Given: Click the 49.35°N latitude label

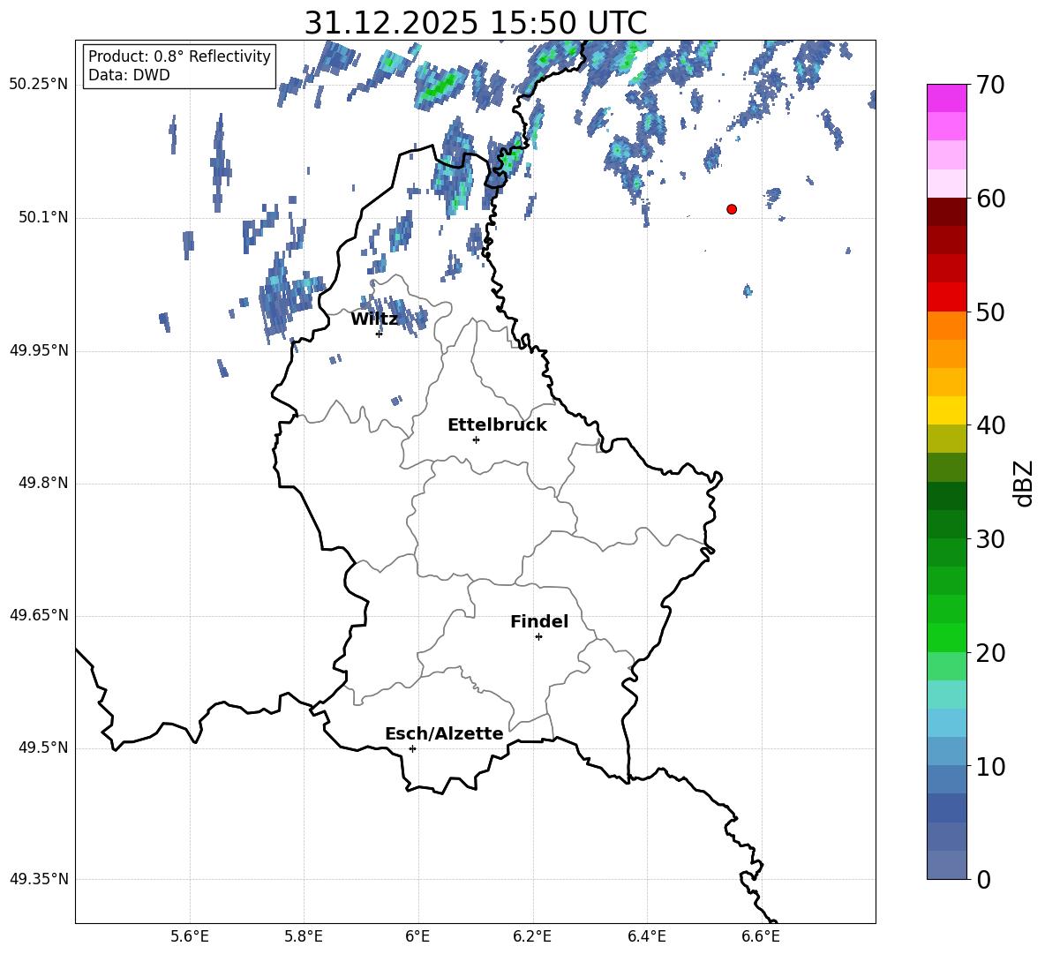Looking at the screenshot, I should click(39, 879).
